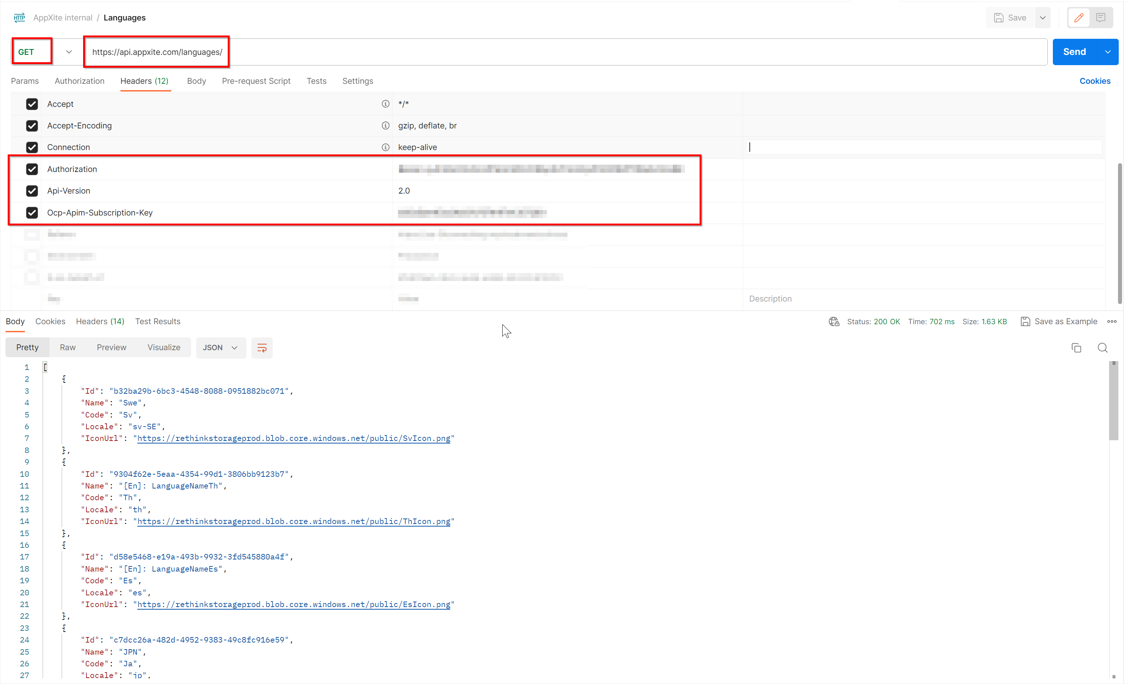Click the network information globe icon
The height and width of the screenshot is (685, 1129).
pos(834,321)
